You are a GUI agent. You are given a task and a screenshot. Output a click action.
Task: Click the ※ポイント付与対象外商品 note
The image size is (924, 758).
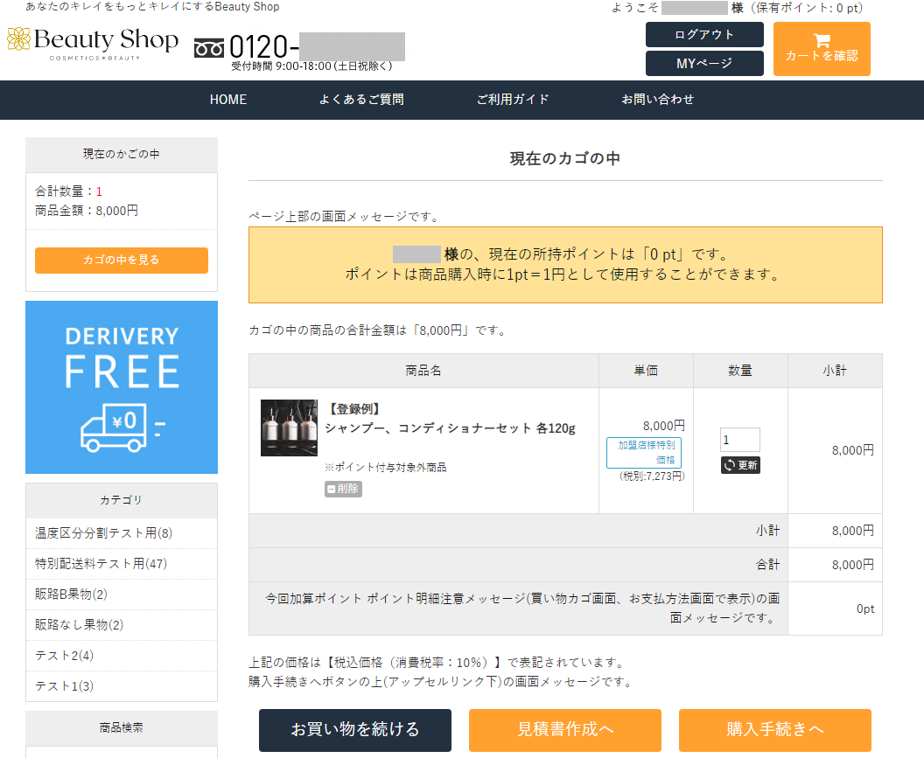click(385, 468)
